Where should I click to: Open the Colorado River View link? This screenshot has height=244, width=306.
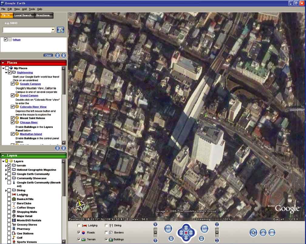coord(33,107)
